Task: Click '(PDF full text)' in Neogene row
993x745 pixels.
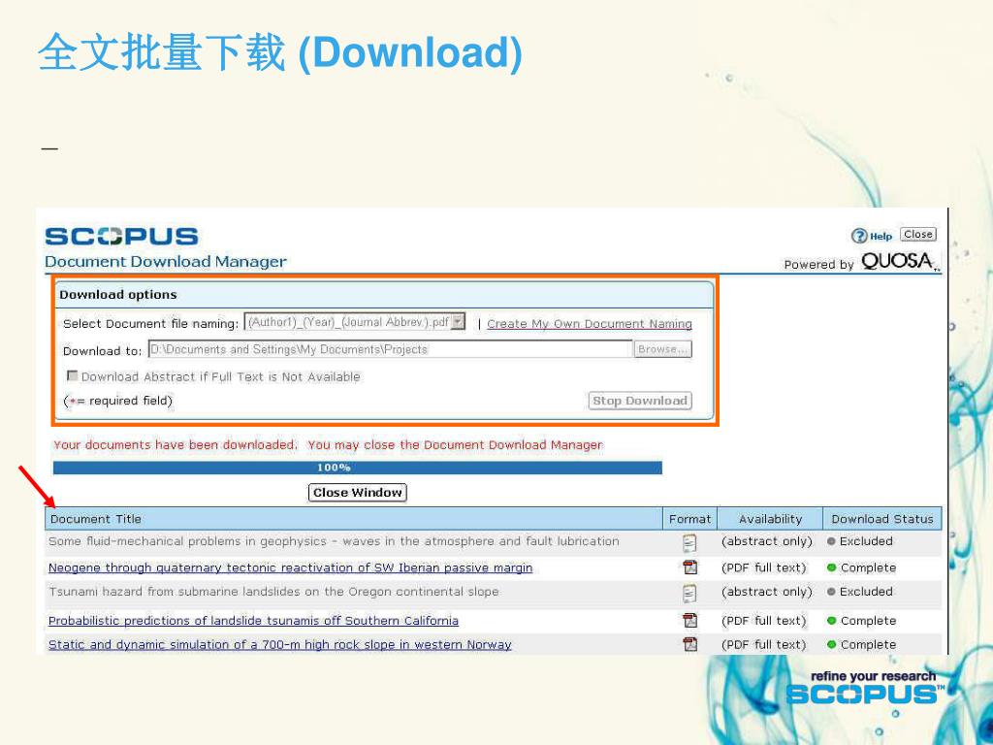Action: point(764,567)
